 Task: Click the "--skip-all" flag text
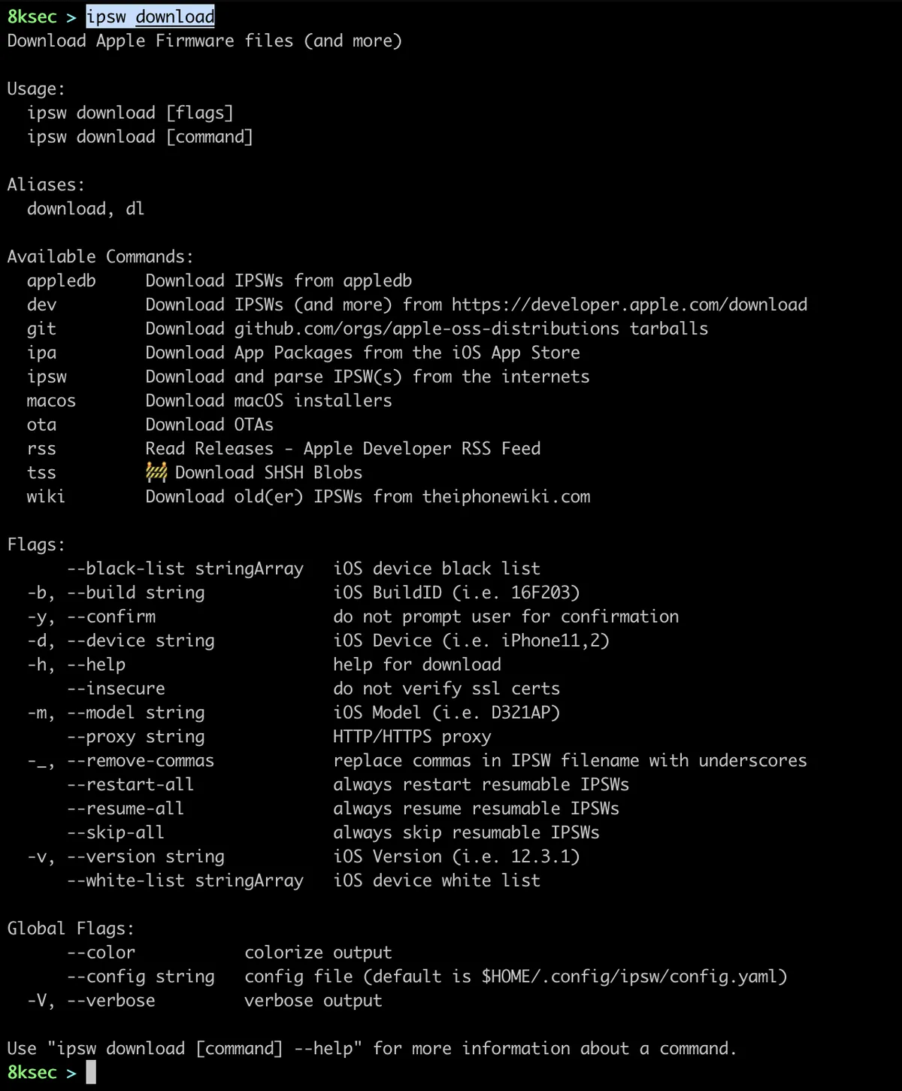(115, 833)
